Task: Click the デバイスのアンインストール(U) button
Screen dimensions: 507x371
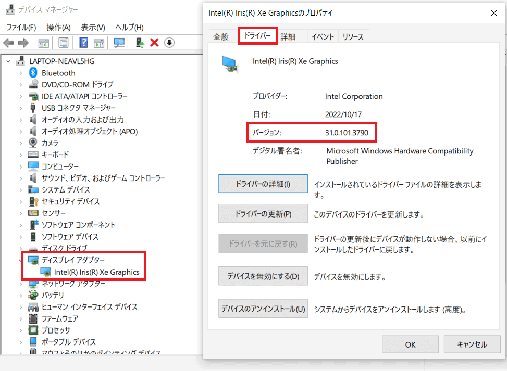Action: click(263, 309)
